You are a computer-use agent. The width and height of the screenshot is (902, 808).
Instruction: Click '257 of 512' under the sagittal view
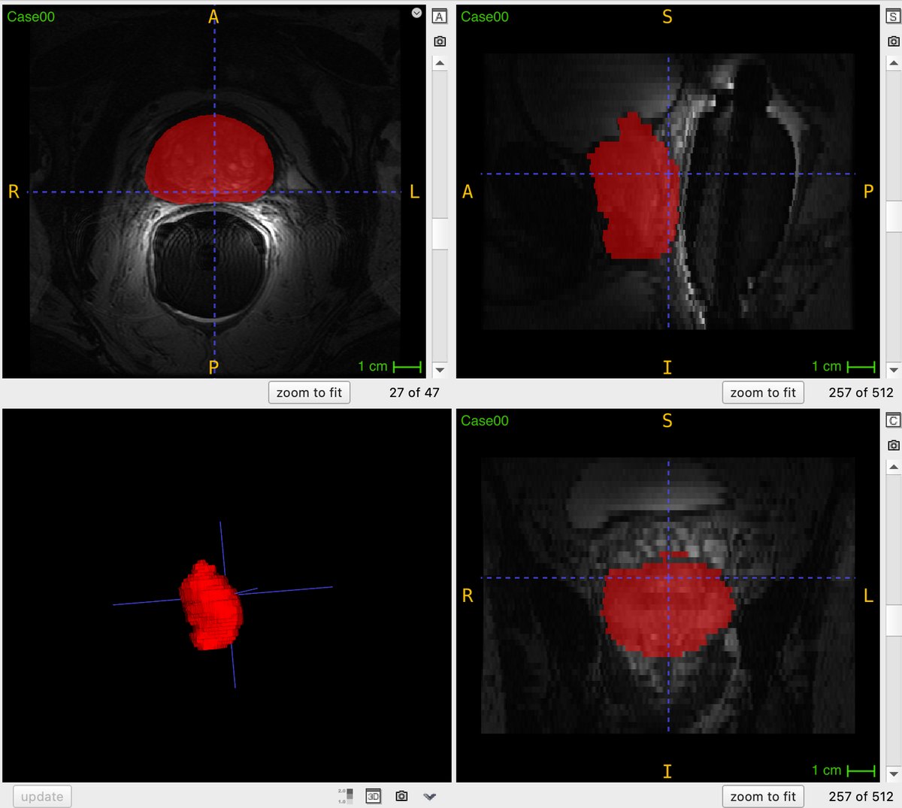pyautogui.click(x=861, y=392)
